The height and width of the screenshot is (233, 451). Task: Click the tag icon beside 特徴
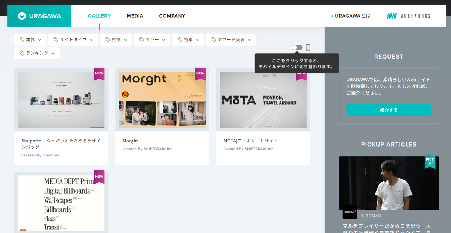click(107, 39)
